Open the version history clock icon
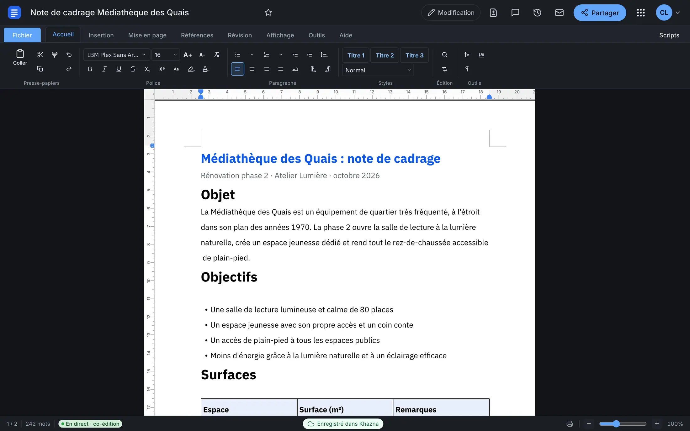690x431 pixels. pos(537,13)
